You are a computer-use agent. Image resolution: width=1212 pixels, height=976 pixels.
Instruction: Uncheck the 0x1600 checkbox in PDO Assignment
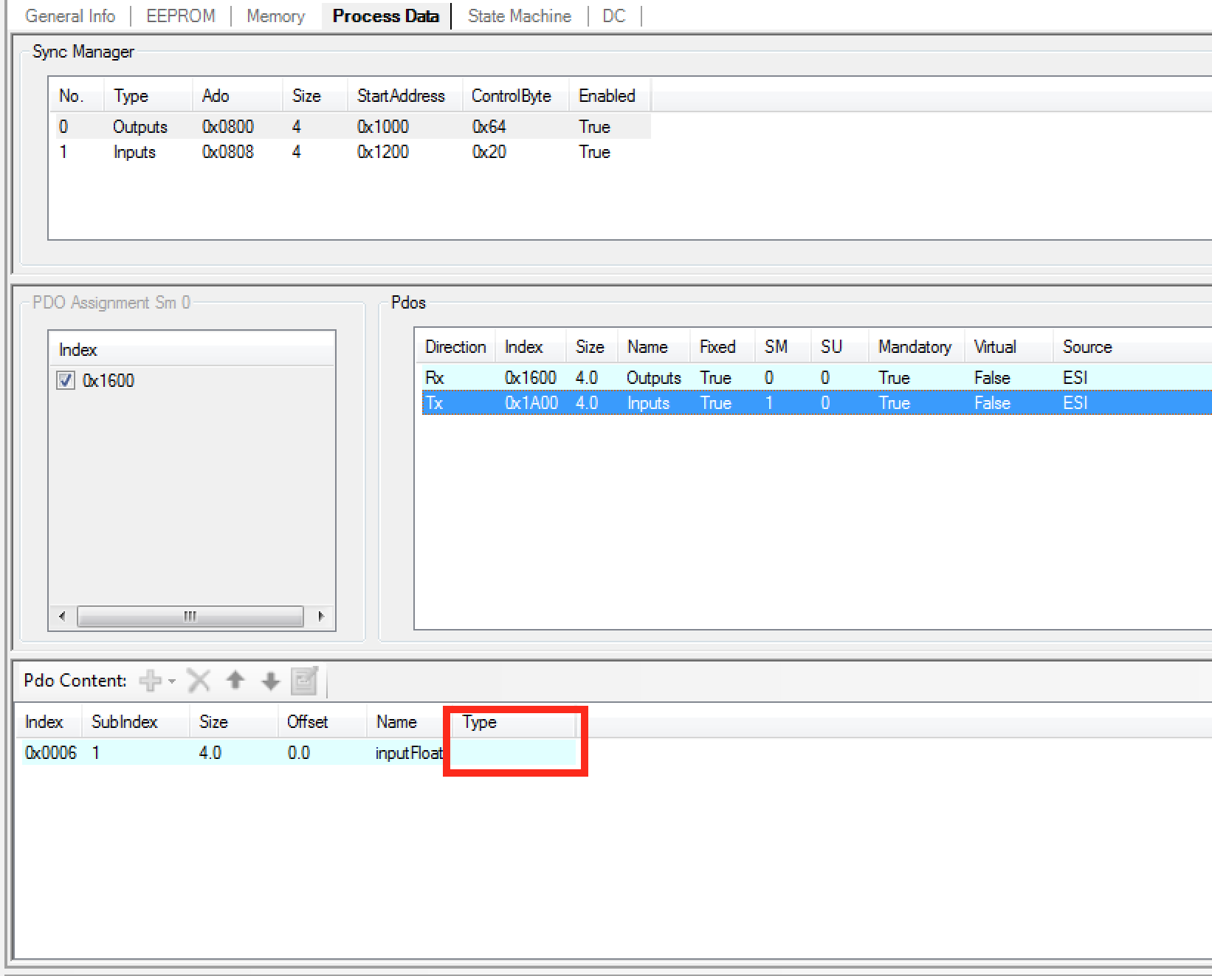tap(65, 379)
